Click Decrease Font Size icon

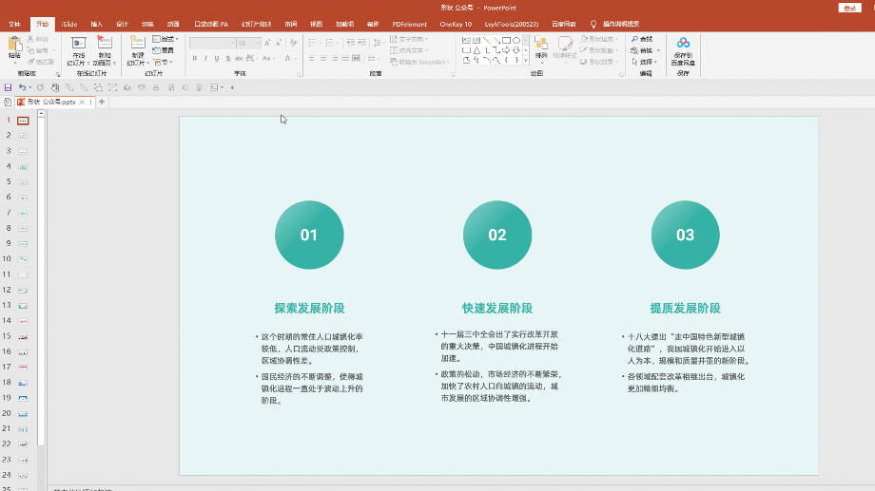(x=279, y=43)
